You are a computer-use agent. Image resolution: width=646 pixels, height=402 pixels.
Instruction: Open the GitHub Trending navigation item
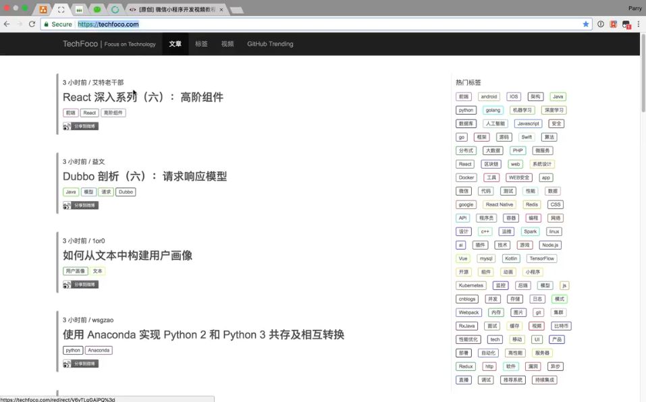[270, 44]
